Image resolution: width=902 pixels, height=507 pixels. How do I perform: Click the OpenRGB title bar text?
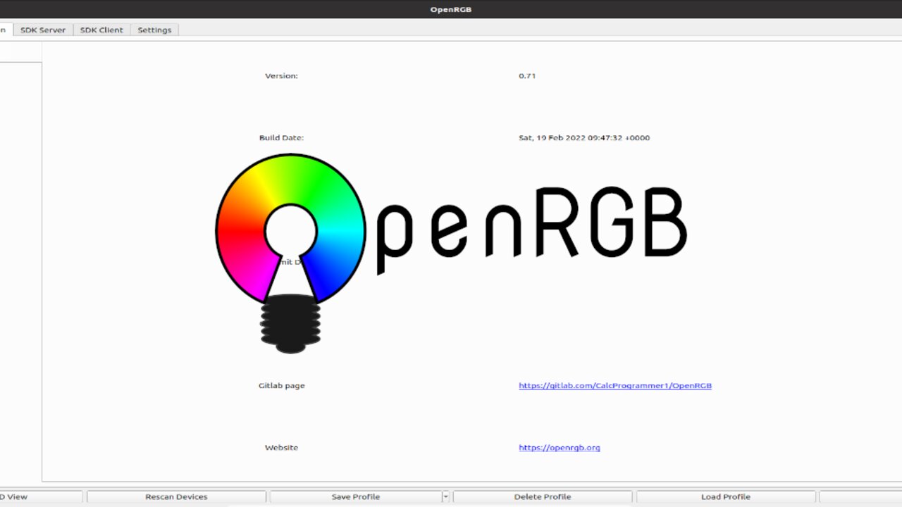coord(451,9)
